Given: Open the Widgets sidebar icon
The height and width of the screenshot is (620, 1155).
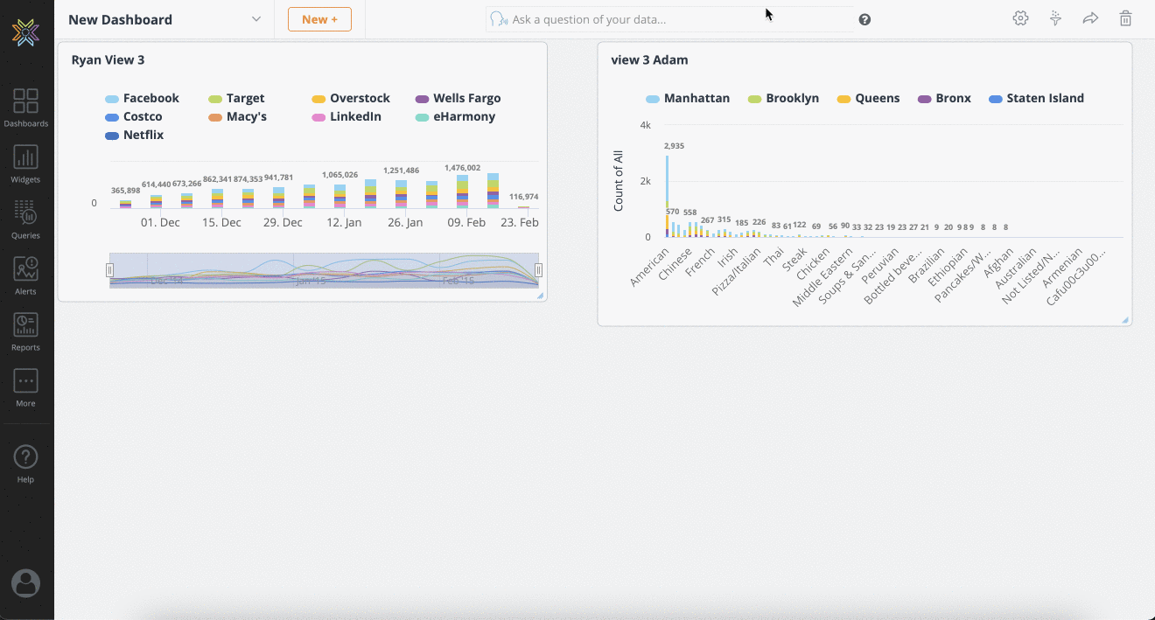Looking at the screenshot, I should 25,164.
